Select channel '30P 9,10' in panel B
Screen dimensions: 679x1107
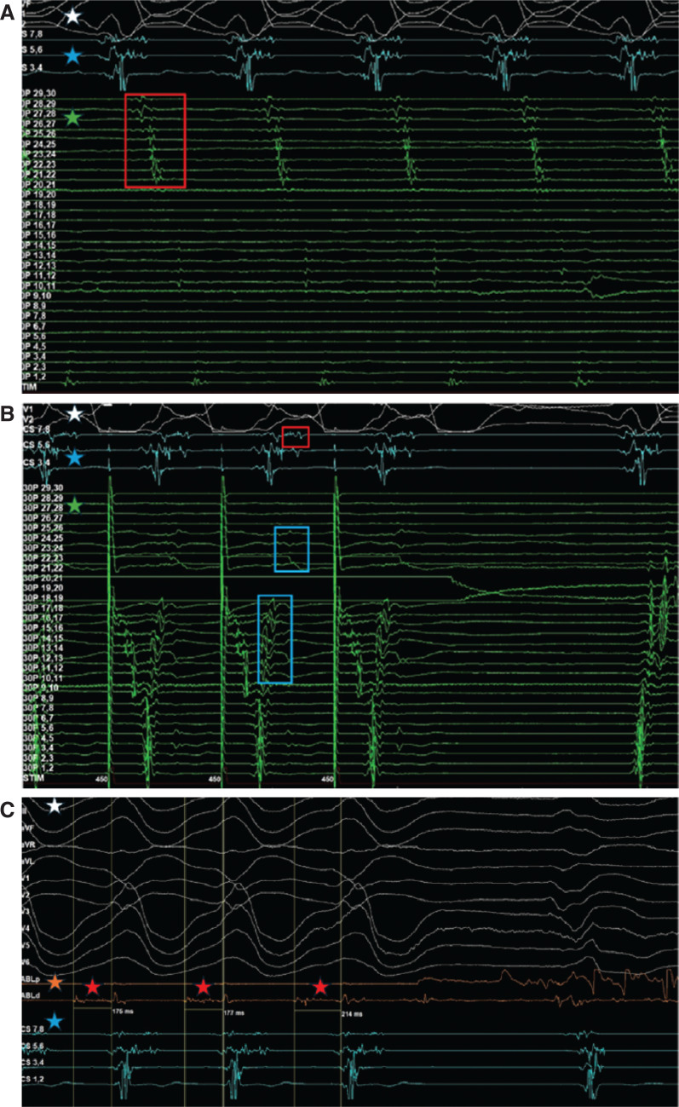(x=40, y=688)
